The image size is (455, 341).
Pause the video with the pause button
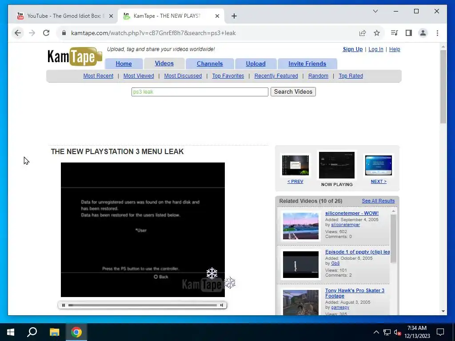click(x=64, y=305)
